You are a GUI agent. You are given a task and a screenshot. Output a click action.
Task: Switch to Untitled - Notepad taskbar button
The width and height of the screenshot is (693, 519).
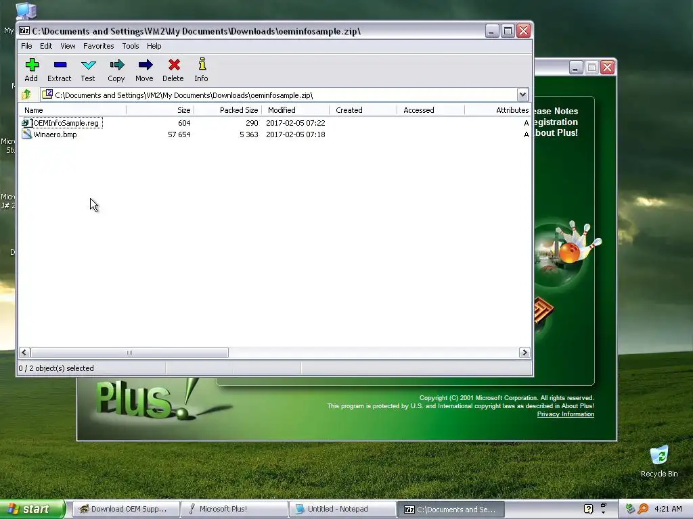[x=343, y=509]
